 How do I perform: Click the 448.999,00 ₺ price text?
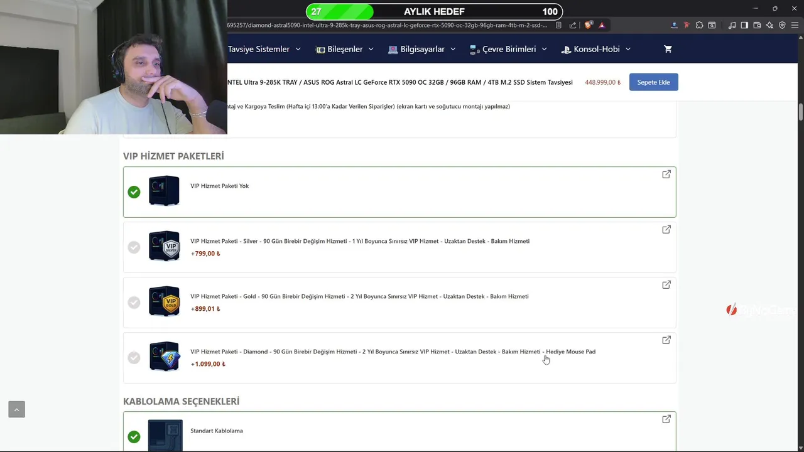[602, 82]
